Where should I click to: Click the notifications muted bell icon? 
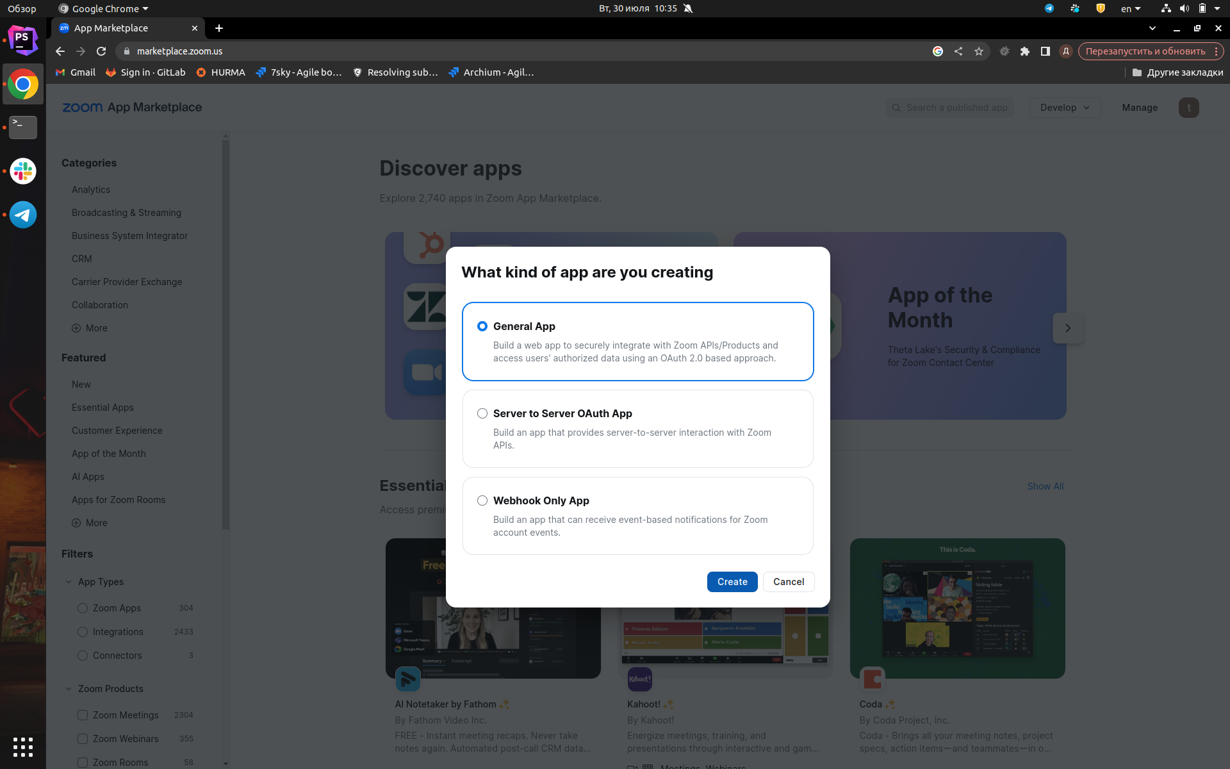click(x=688, y=8)
